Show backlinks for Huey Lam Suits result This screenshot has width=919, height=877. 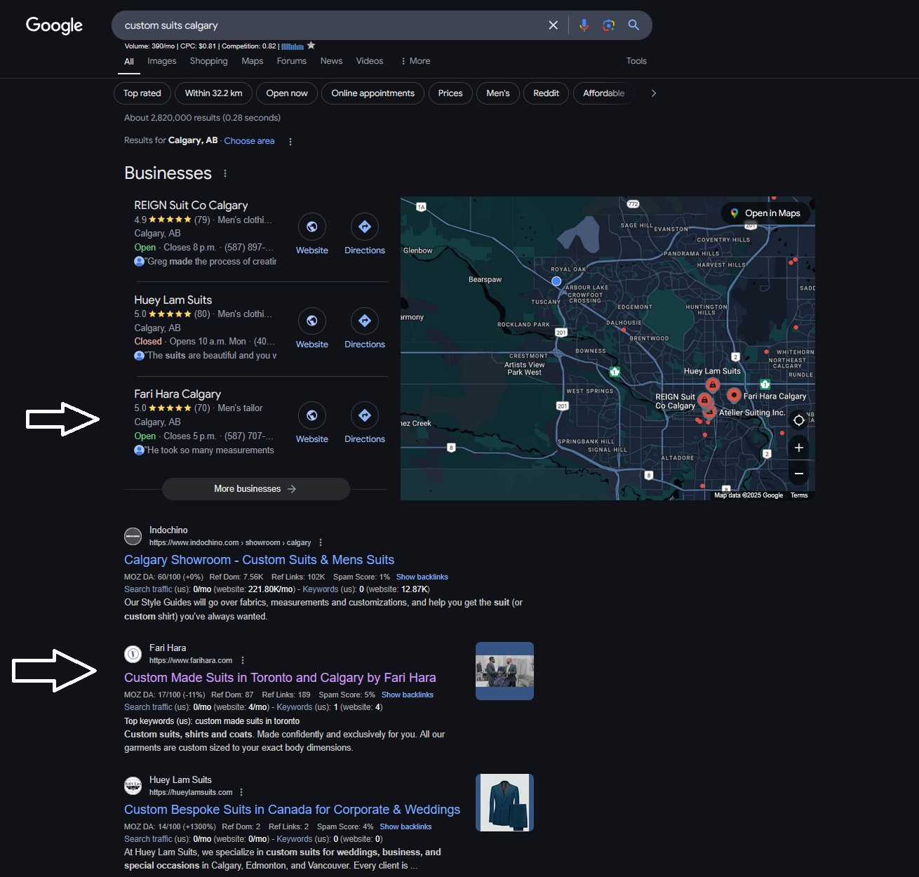pyautogui.click(x=405, y=826)
